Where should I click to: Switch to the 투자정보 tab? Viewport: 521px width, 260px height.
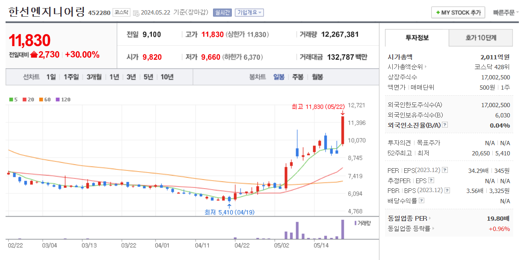(417, 38)
